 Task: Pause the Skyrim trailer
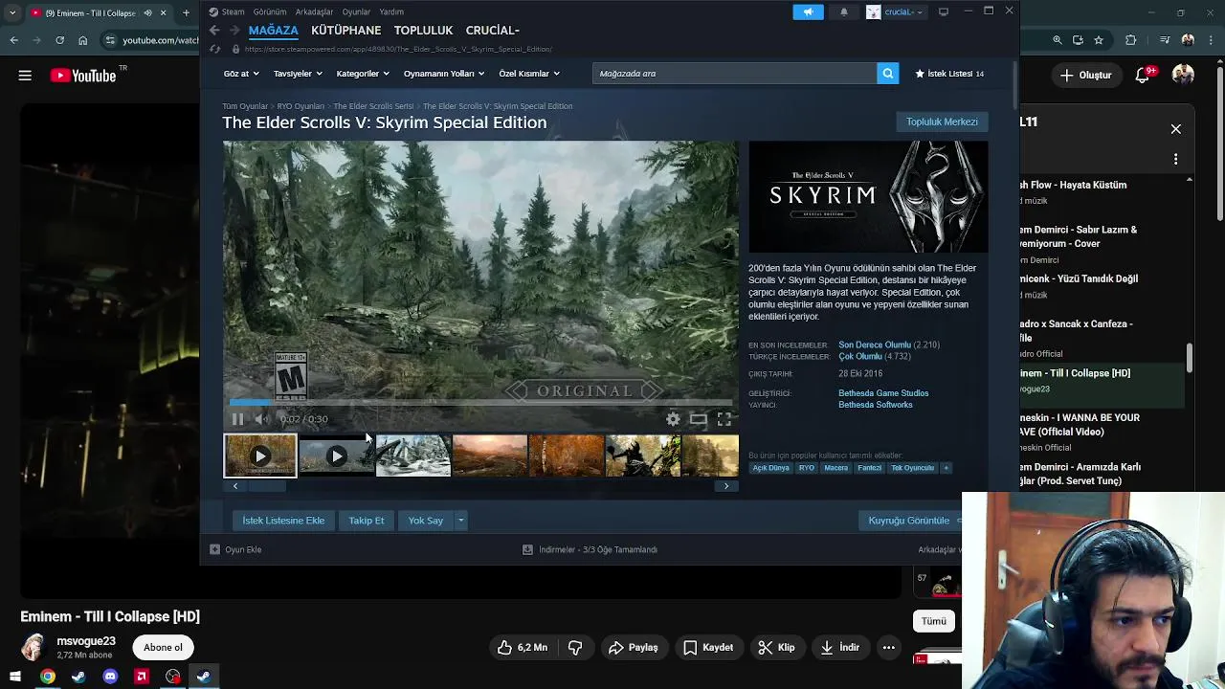pos(237,419)
